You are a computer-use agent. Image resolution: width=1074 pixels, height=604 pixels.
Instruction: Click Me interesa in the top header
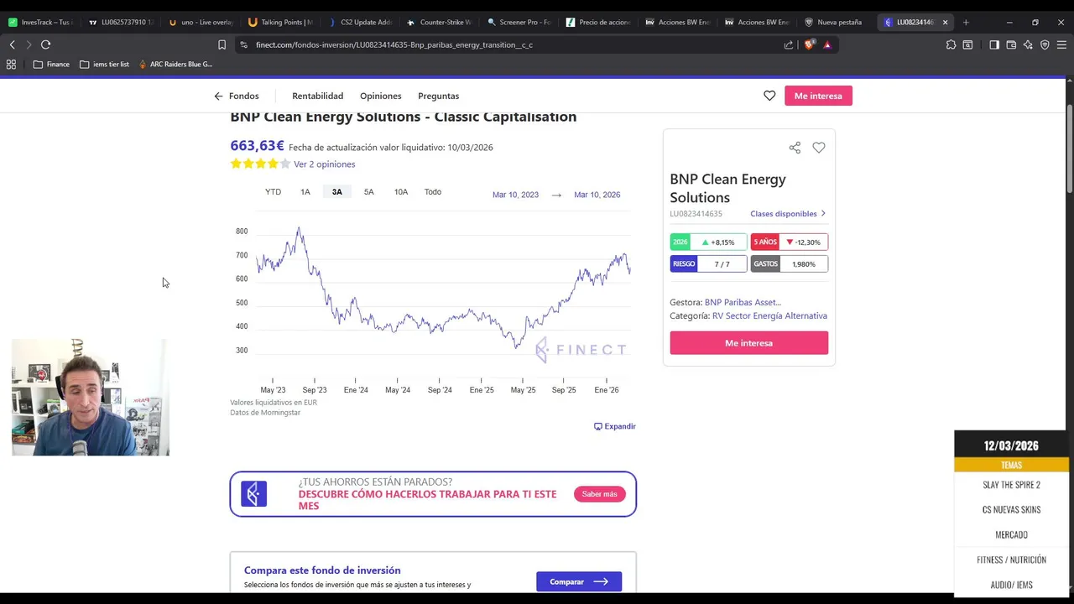coord(818,96)
